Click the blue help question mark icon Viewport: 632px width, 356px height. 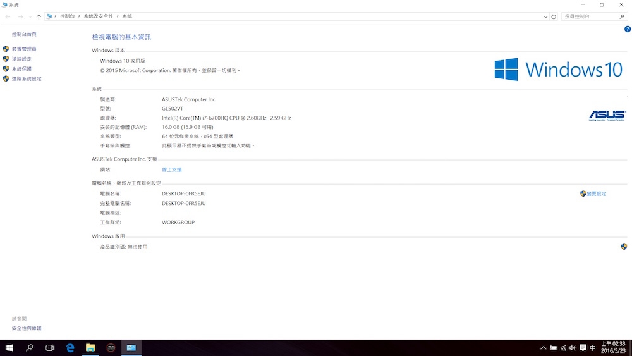click(x=628, y=29)
